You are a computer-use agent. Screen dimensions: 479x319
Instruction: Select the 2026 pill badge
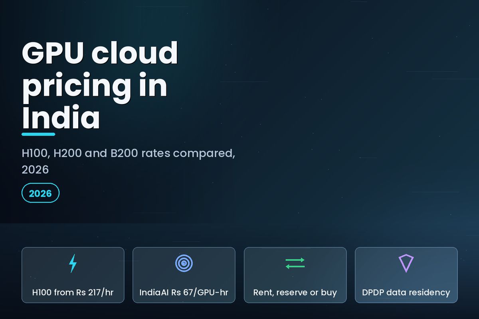tap(40, 193)
